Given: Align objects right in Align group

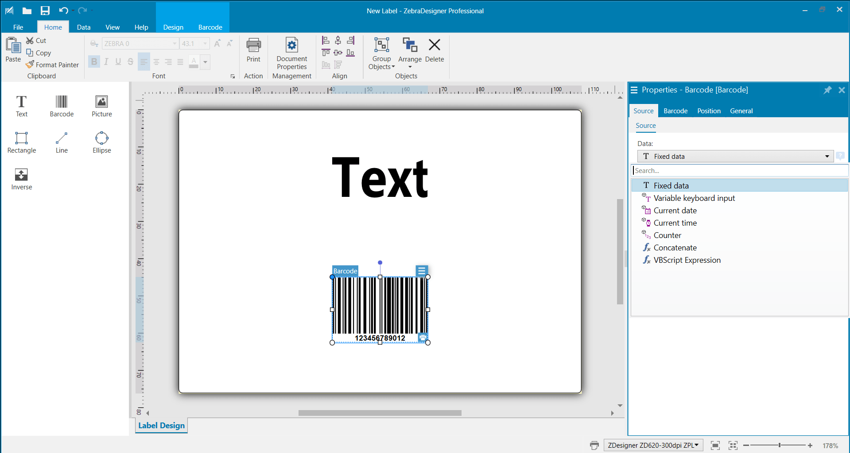Looking at the screenshot, I should [350, 41].
